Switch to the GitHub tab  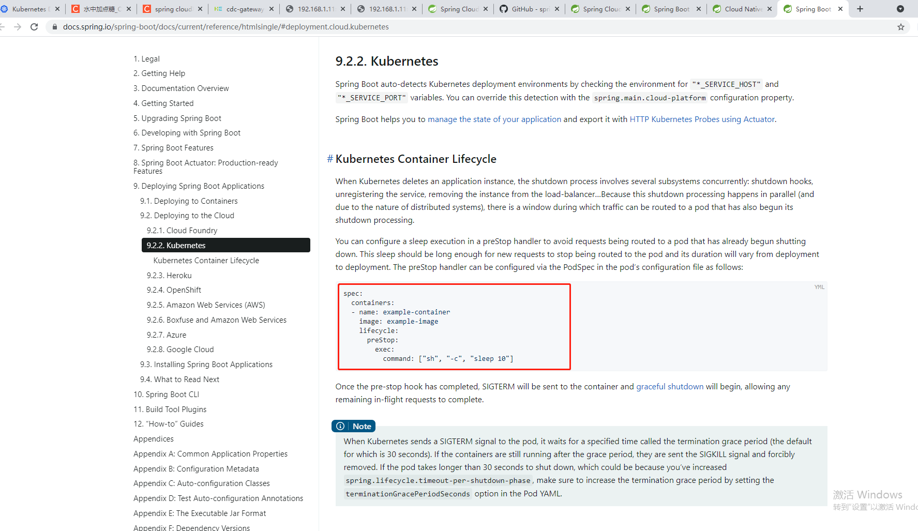(x=530, y=9)
